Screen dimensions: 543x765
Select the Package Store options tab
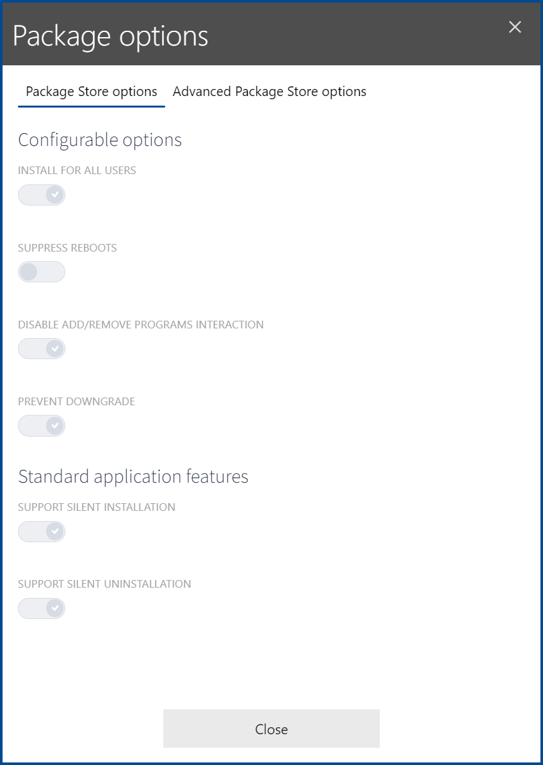pos(91,92)
